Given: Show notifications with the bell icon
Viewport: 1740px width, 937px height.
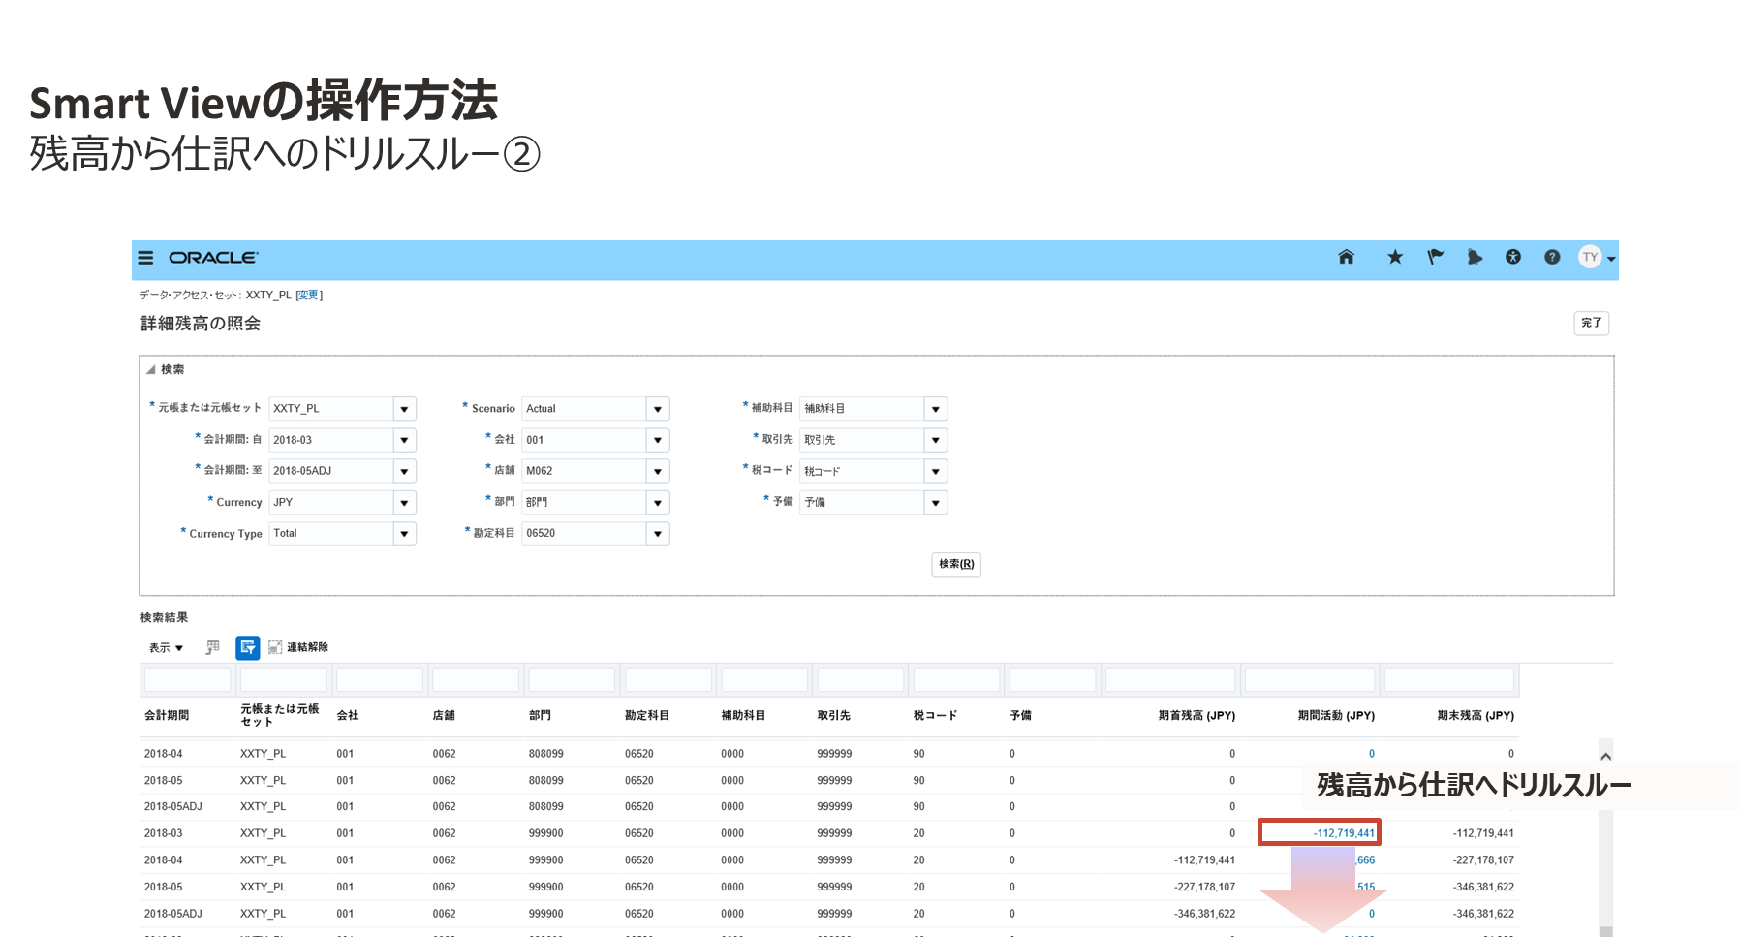Looking at the screenshot, I should (1475, 257).
